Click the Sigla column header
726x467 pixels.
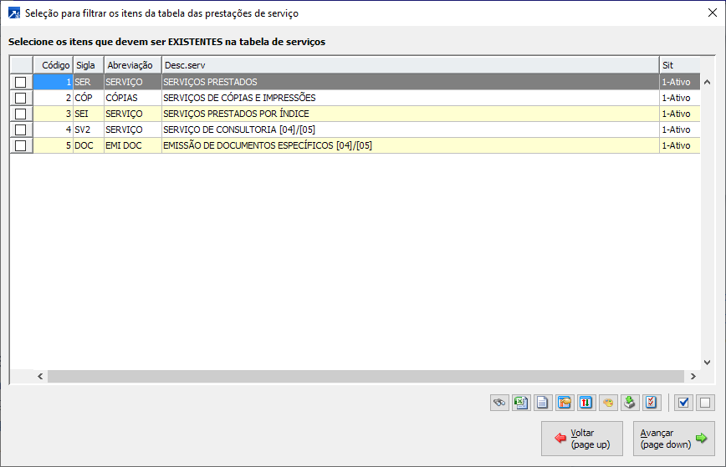click(x=89, y=65)
